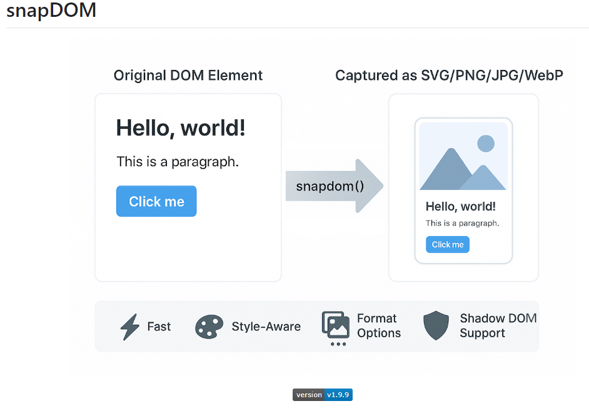The image size is (589, 411).
Task: Click the snapDOM page heading
Action: tap(51, 11)
